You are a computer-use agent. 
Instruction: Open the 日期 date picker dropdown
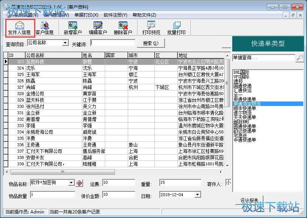197,195
